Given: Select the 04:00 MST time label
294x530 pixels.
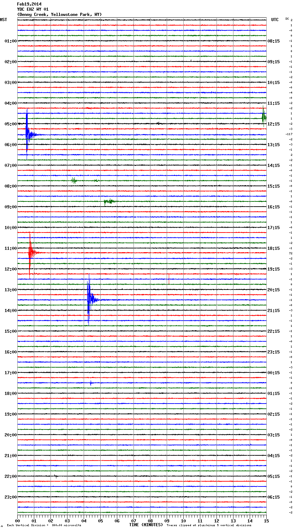Looking at the screenshot, I should point(10,103).
